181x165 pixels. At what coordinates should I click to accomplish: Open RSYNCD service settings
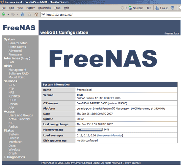[x=14, y=96]
